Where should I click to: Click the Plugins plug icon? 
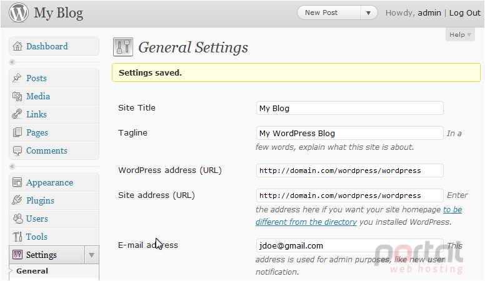(17, 200)
